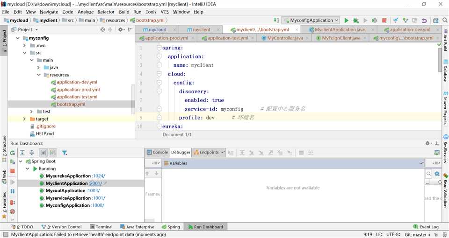Fold the spring: block at its gutter marker
Screen dimensions: 449x238
159,48
